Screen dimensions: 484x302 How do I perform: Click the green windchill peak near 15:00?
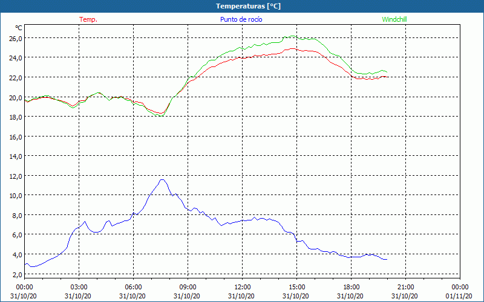pyautogui.click(x=293, y=36)
